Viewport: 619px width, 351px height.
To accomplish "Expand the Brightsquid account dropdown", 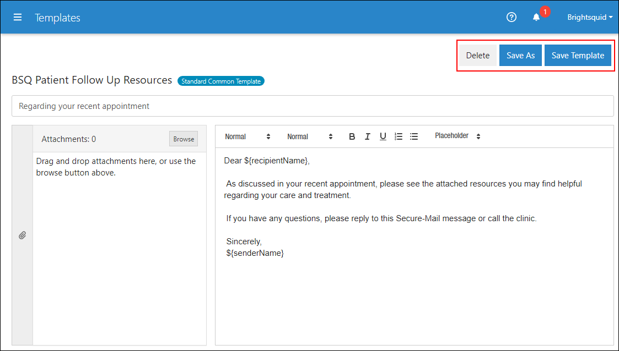I will (590, 18).
